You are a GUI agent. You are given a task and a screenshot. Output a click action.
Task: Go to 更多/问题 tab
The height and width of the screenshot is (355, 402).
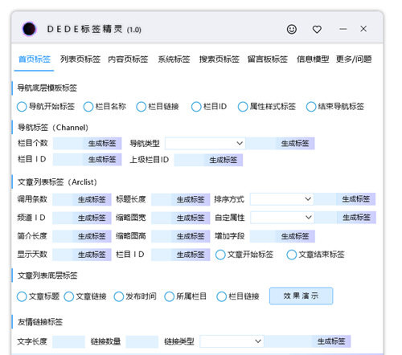[354, 59]
